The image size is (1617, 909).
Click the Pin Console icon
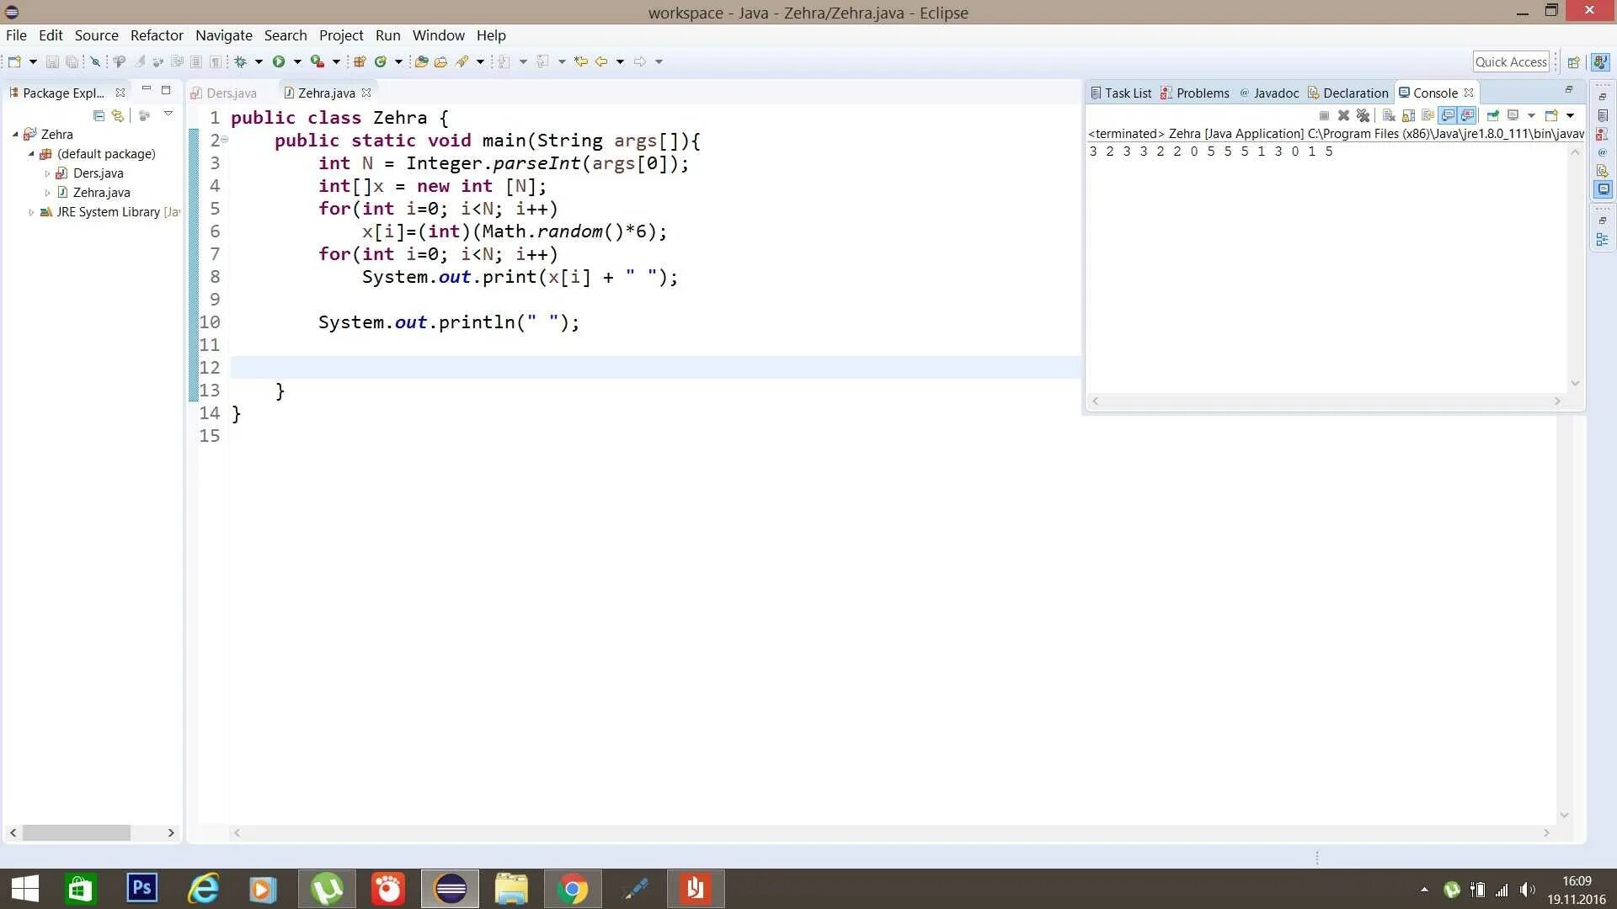pyautogui.click(x=1492, y=115)
